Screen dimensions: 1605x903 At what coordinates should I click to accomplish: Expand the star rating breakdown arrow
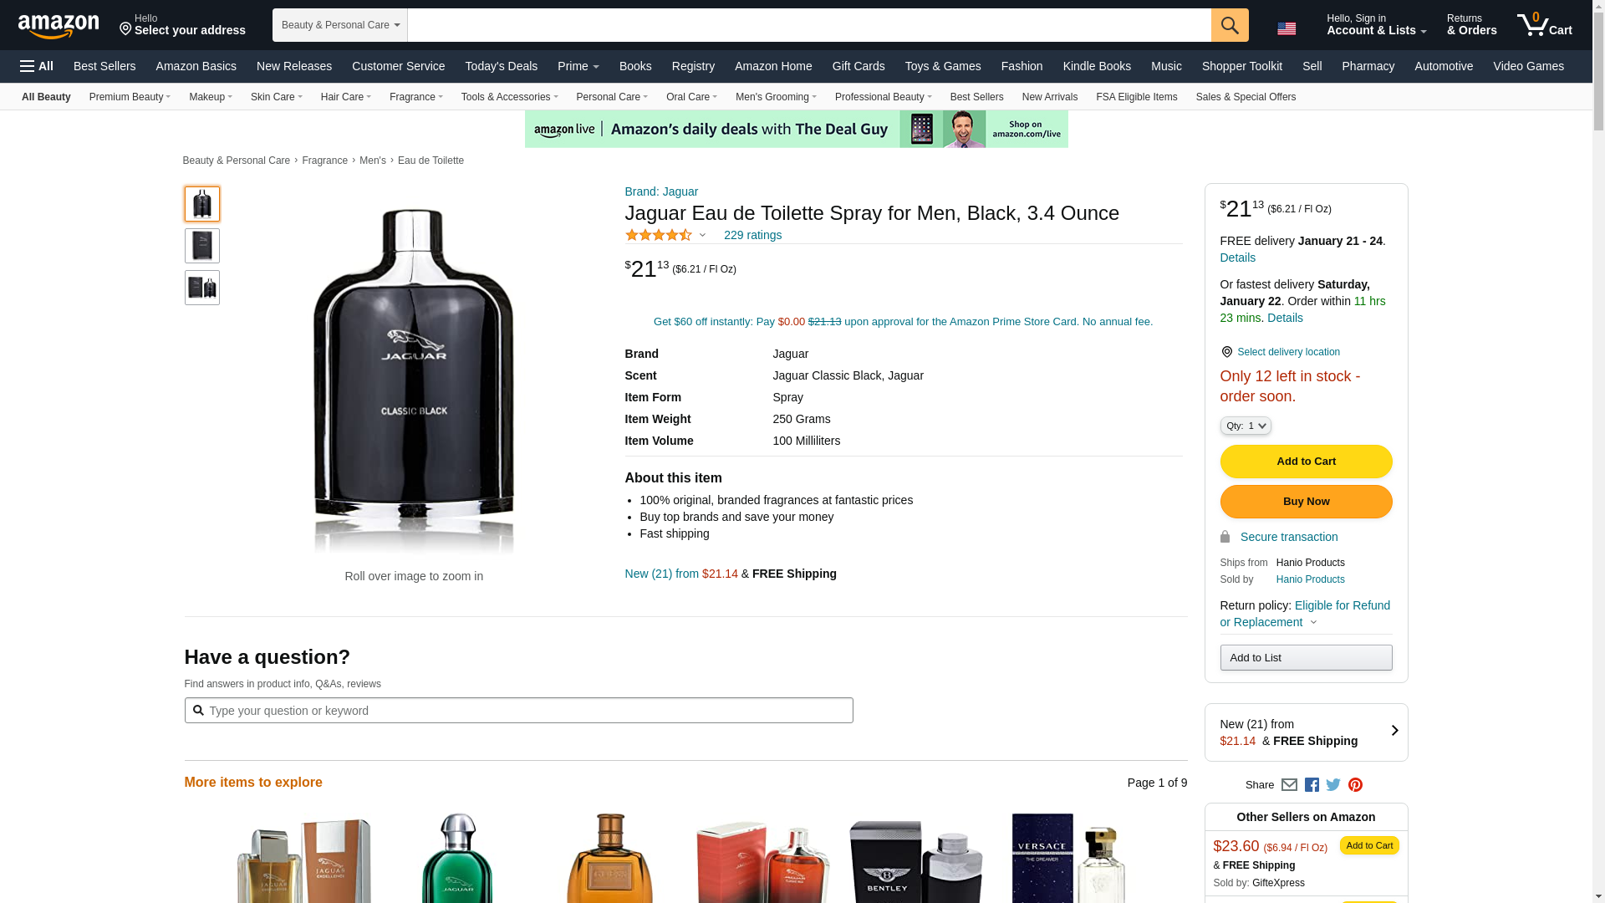pos(702,236)
